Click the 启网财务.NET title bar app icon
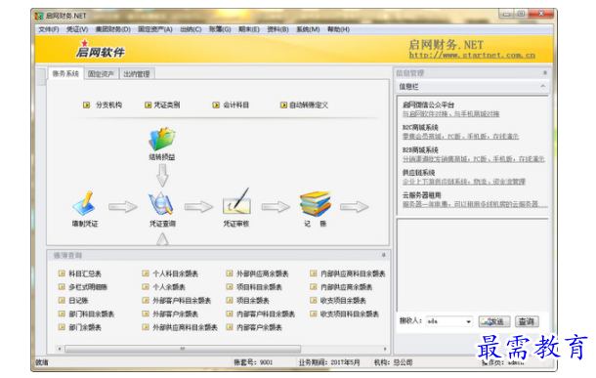Image resolution: width=596 pixels, height=378 pixels. pos(39,16)
